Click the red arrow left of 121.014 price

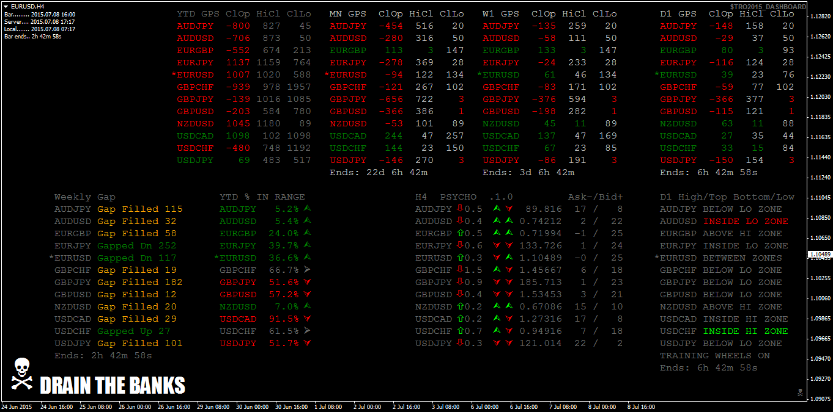(509, 343)
